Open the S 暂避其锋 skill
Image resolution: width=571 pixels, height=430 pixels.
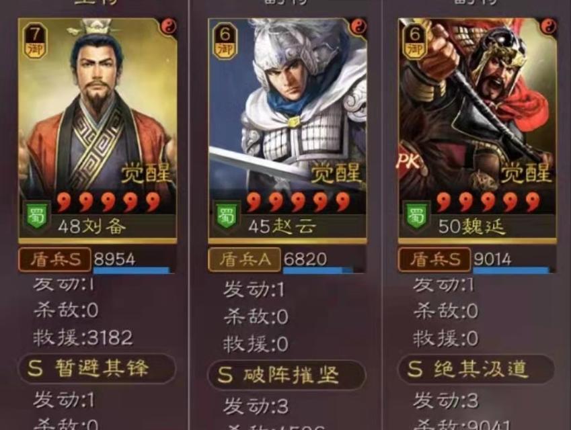(97, 368)
